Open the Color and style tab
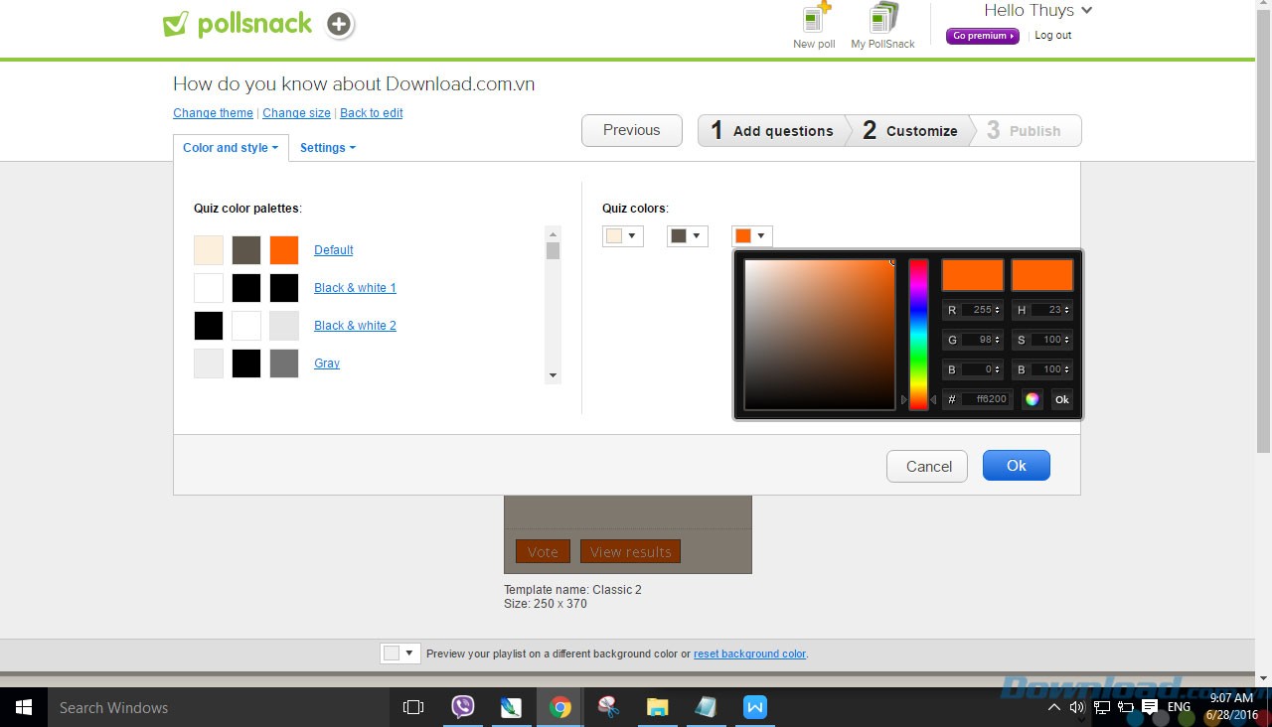 point(231,148)
